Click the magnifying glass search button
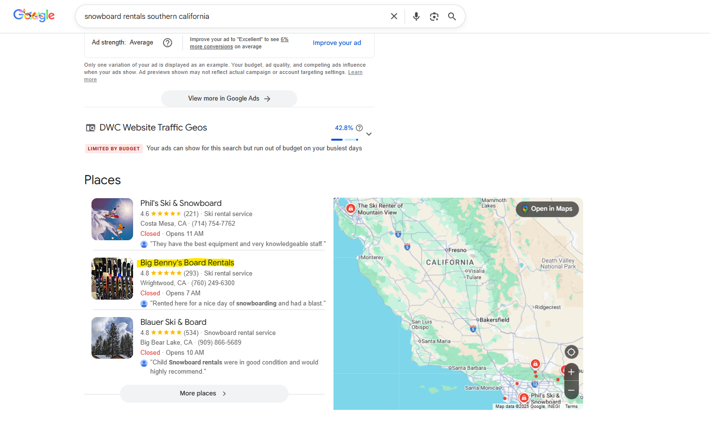The width and height of the screenshot is (710, 421). tap(452, 16)
